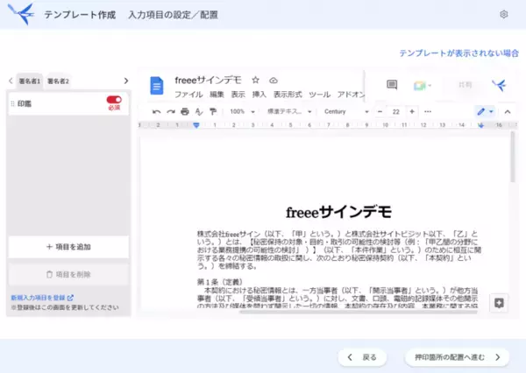Increase font size with plus button
The image size is (526, 373).
[x=412, y=112]
